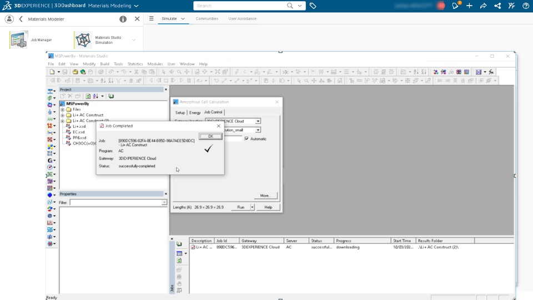Open notifications icon in top bar
The width and height of the screenshot is (533, 300).
point(455,6)
